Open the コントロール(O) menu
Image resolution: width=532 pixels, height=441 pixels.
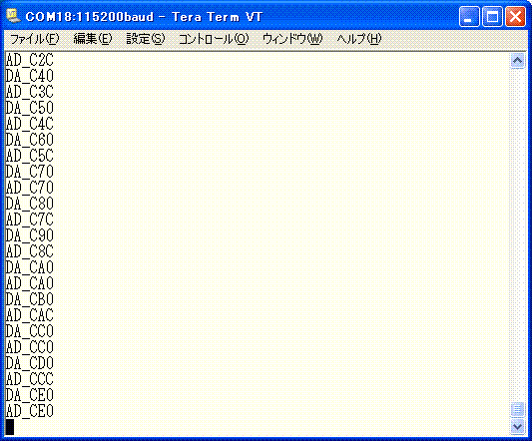(214, 39)
